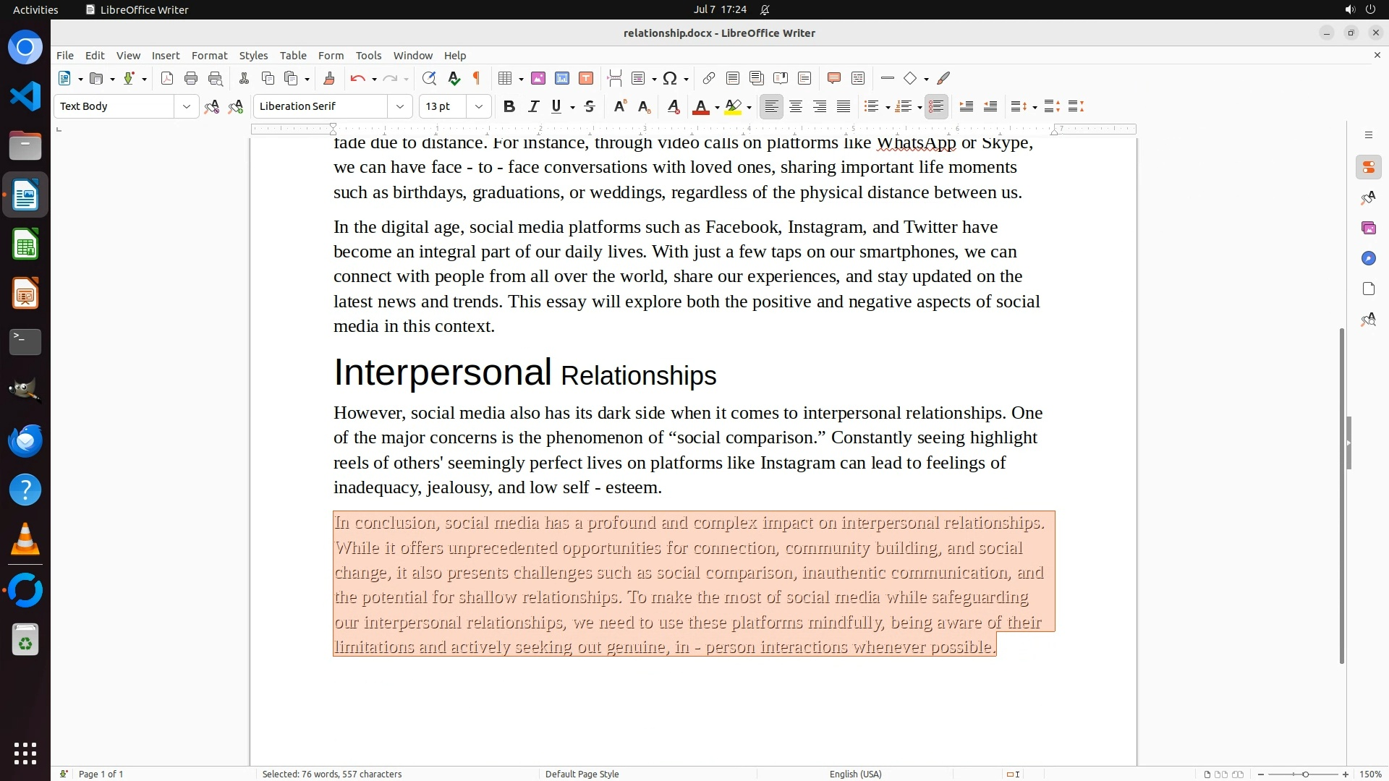Click the Clone Formatting paintbrush icon
Screen dimensions: 1389x781
pos(329,79)
